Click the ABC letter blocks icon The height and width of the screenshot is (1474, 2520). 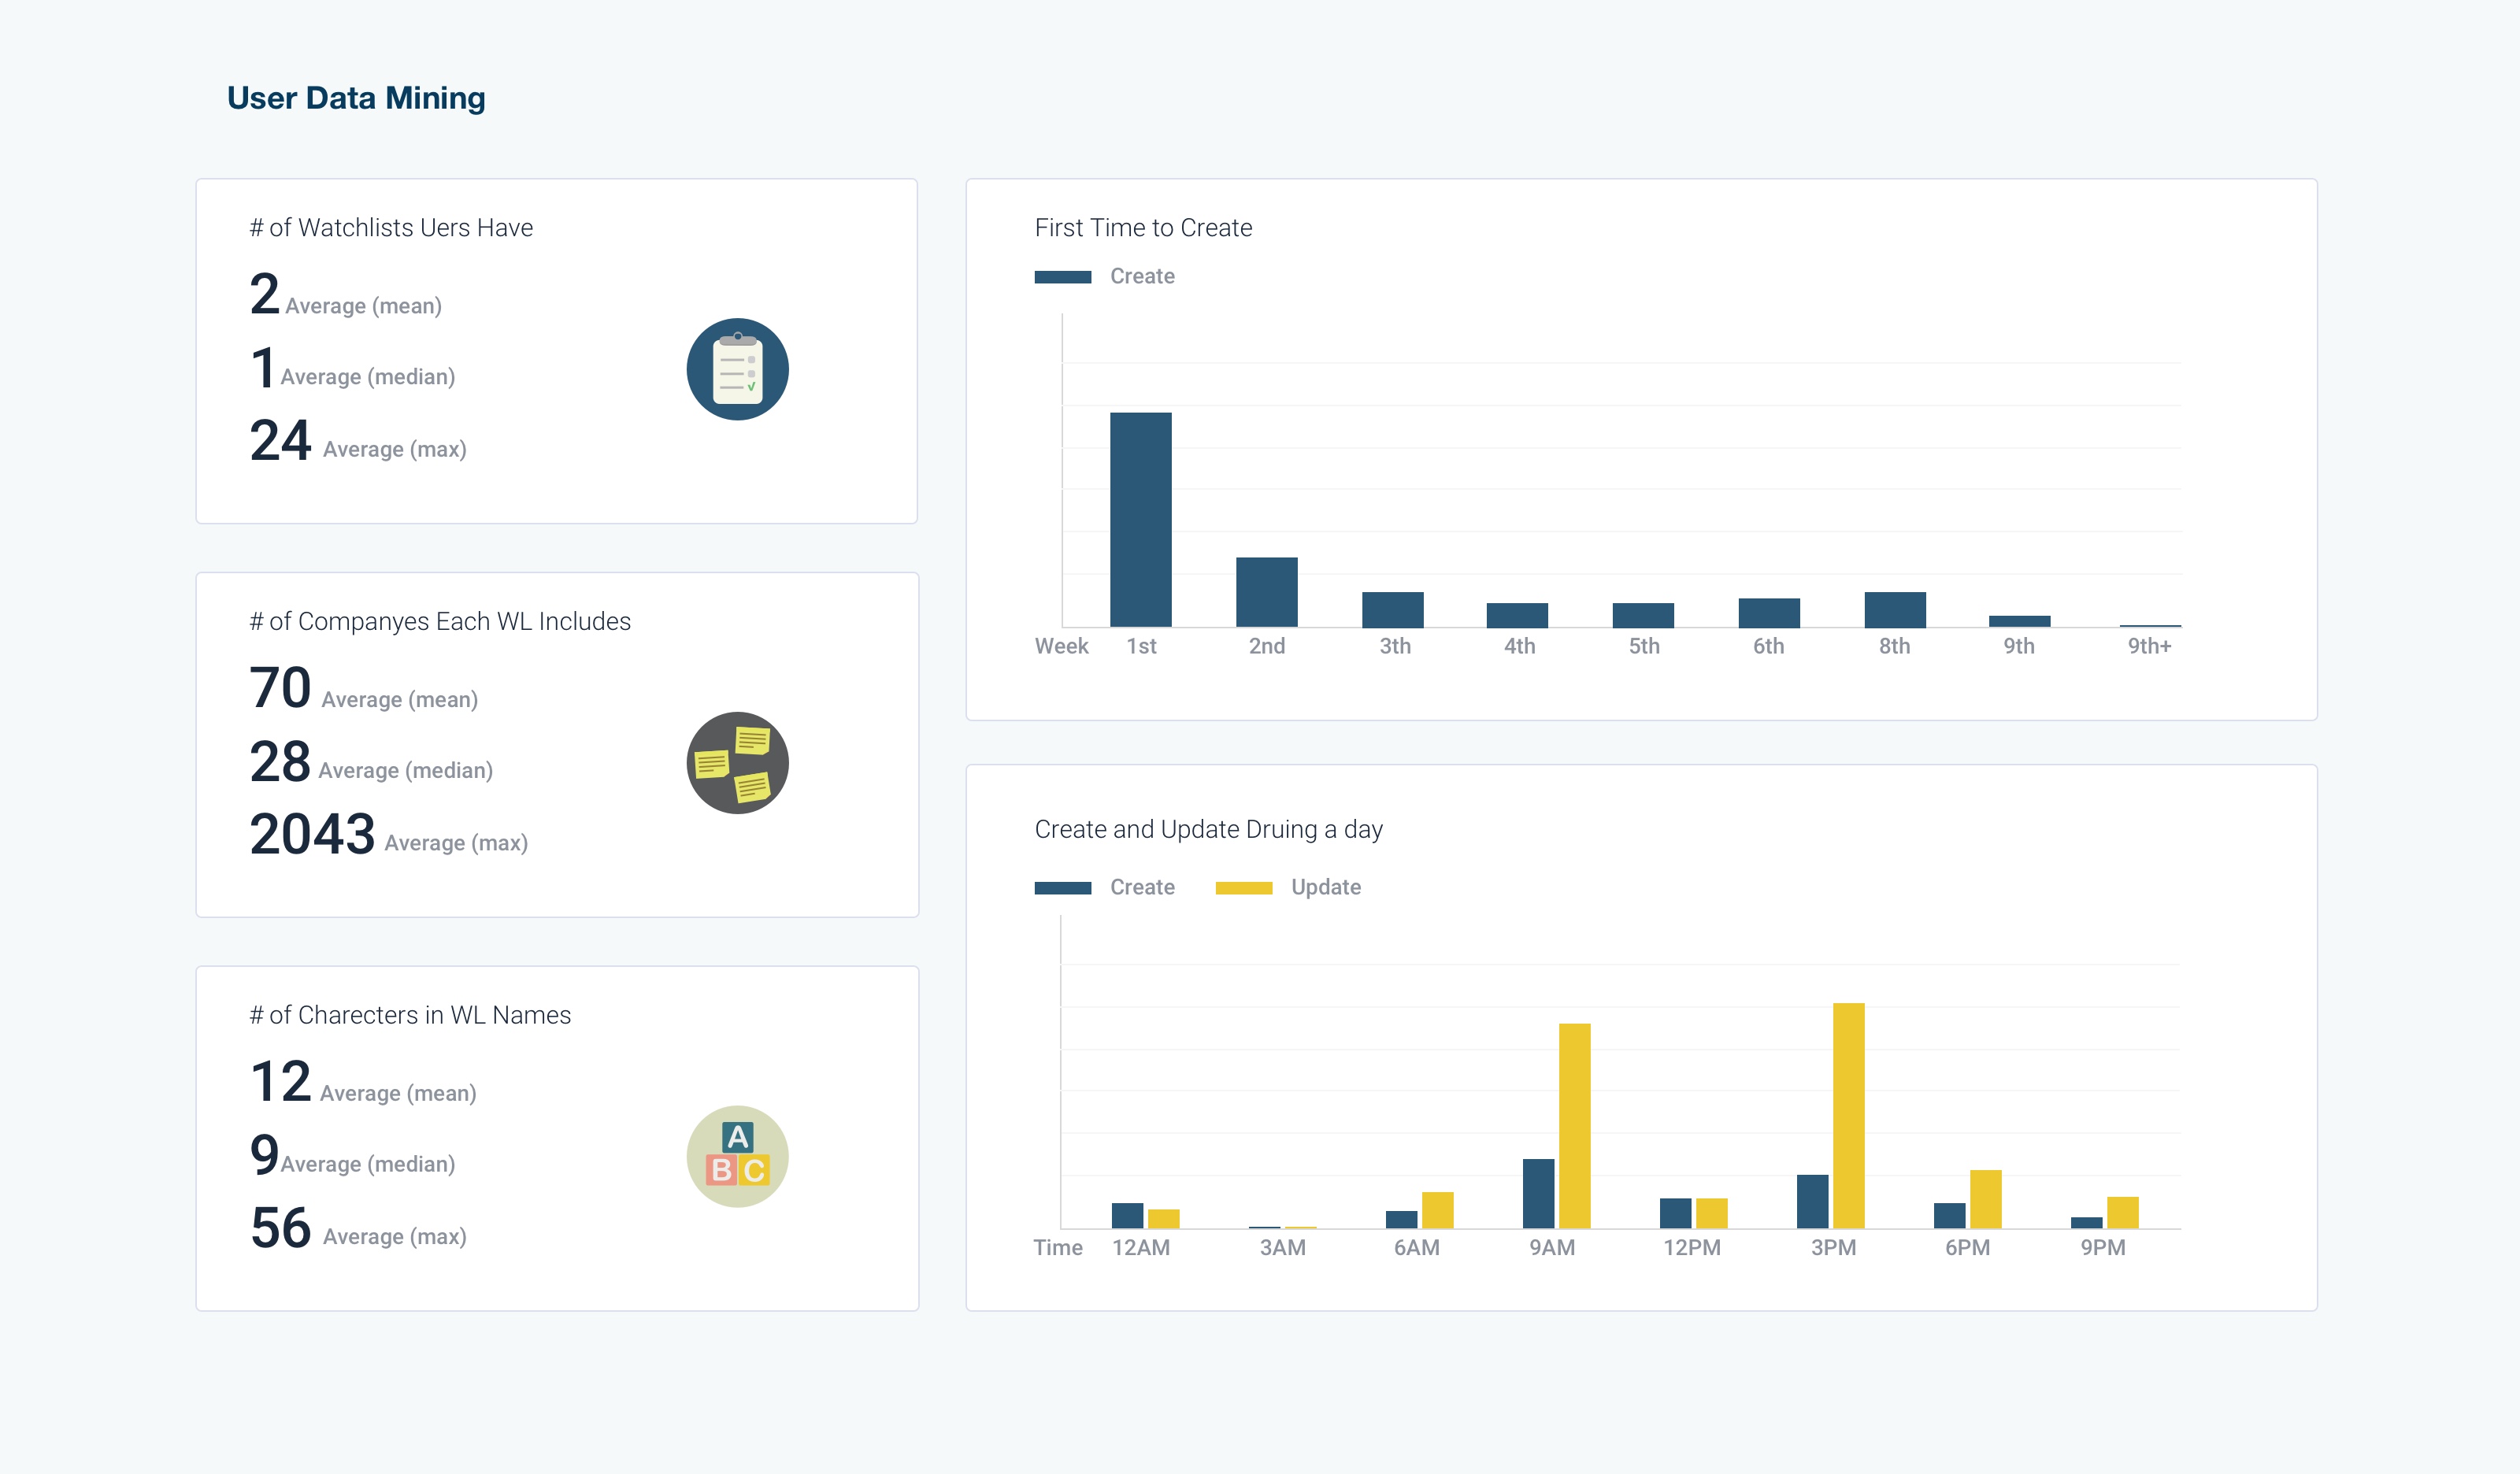737,1156
